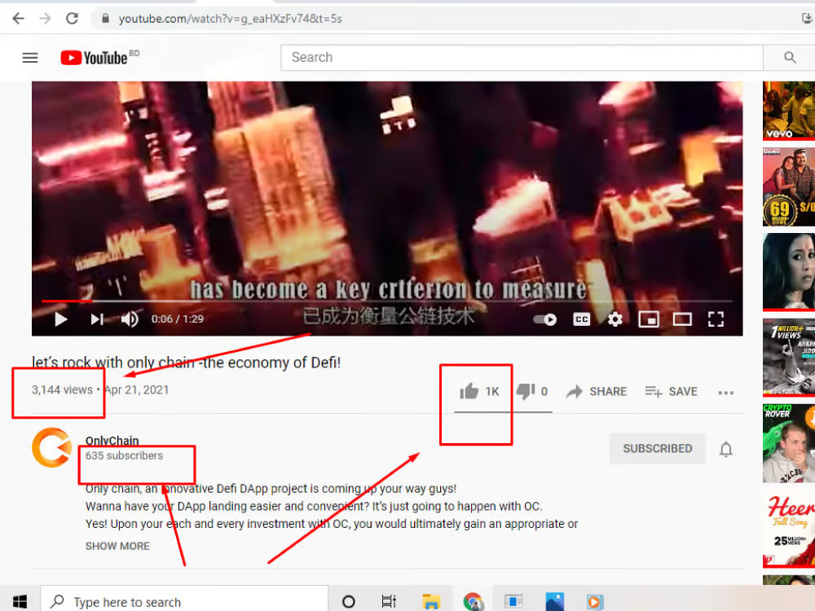The image size is (815, 611).
Task: Open the three-dot more actions menu
Action: 725,393
